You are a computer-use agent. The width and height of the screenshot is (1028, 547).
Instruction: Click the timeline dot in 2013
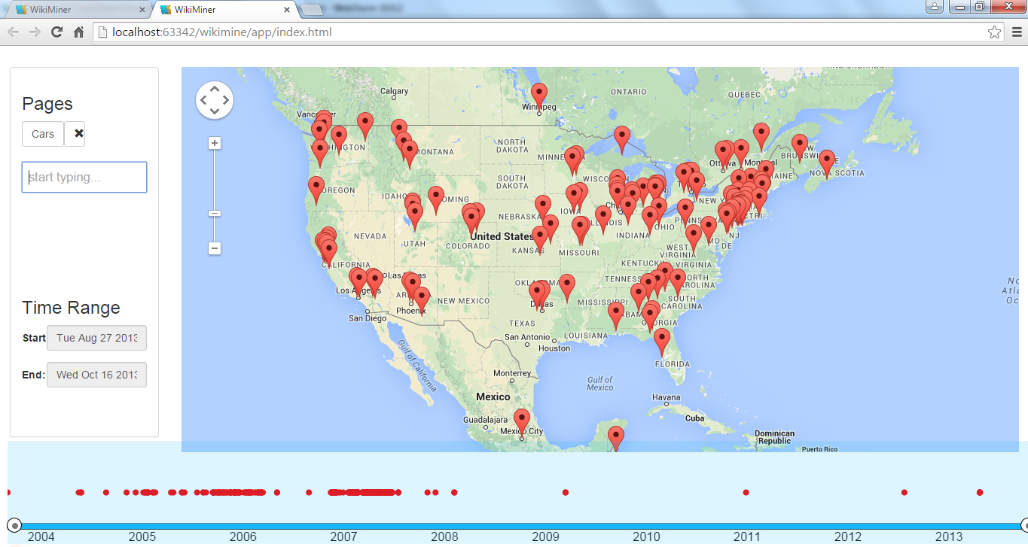coord(980,492)
